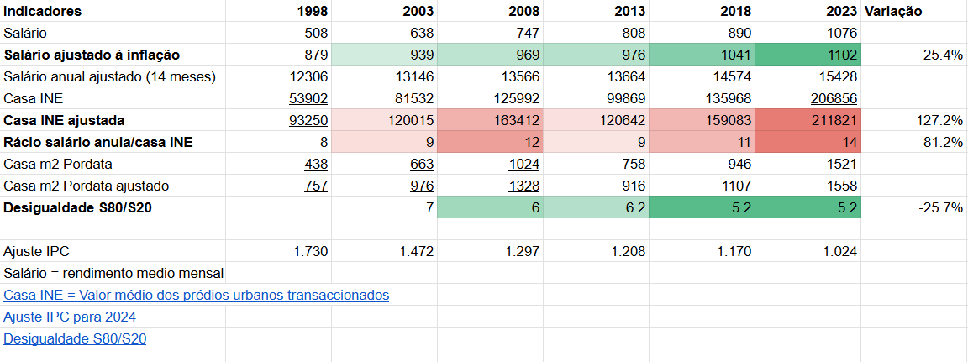Open the Casa INE valor médio link
This screenshot has height=362, width=968.
[196, 295]
